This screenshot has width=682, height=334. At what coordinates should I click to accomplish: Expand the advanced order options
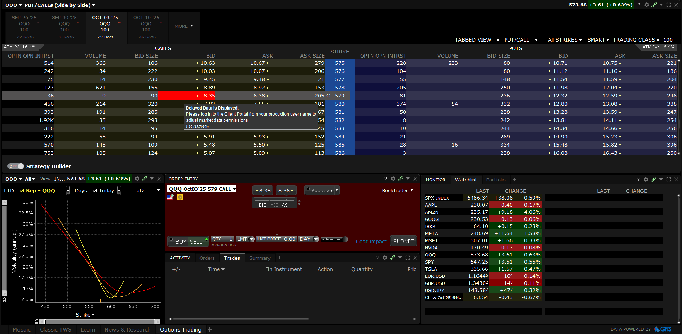pos(334,239)
